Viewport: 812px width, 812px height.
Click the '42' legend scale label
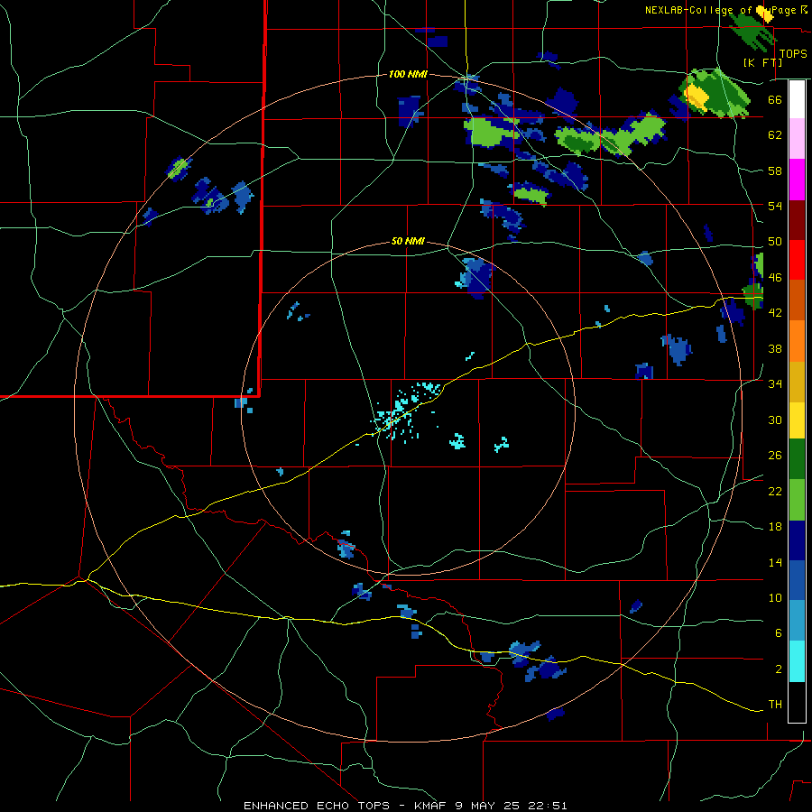(x=775, y=313)
